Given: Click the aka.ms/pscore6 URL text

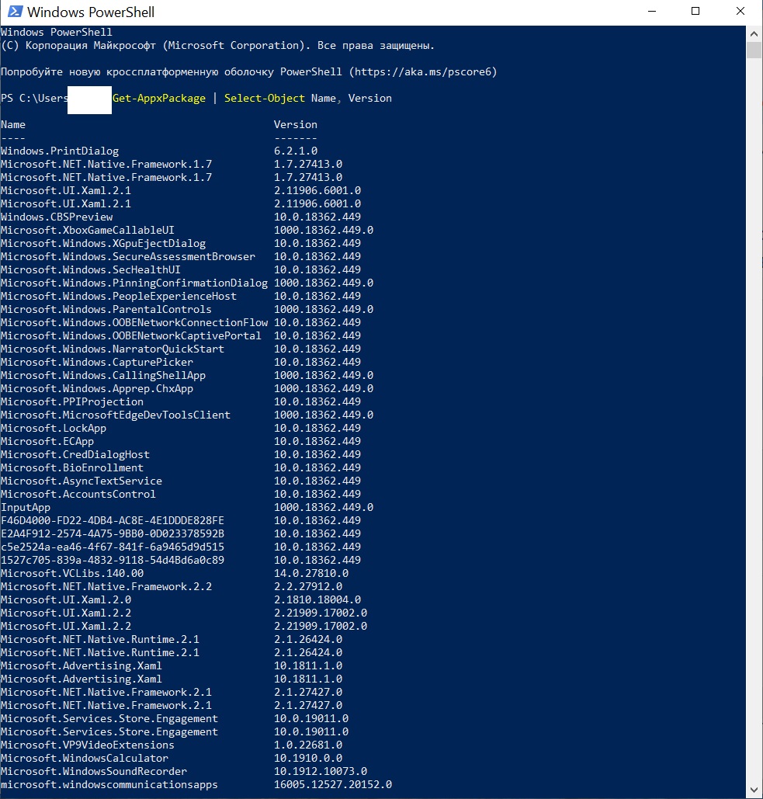Looking at the screenshot, I should (423, 72).
